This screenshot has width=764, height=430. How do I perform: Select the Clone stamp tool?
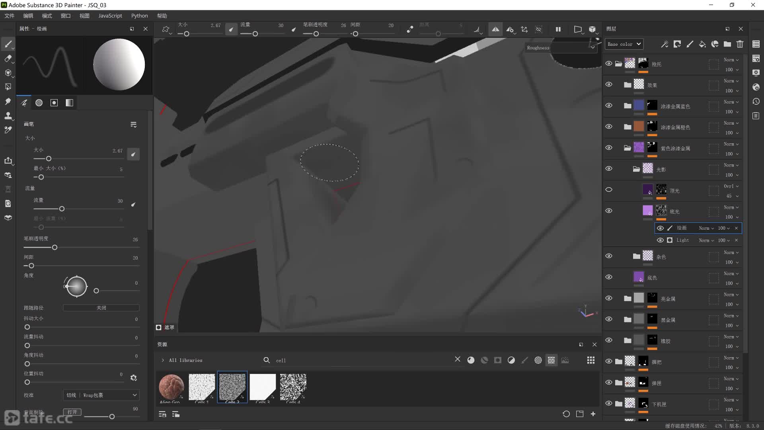point(8,115)
